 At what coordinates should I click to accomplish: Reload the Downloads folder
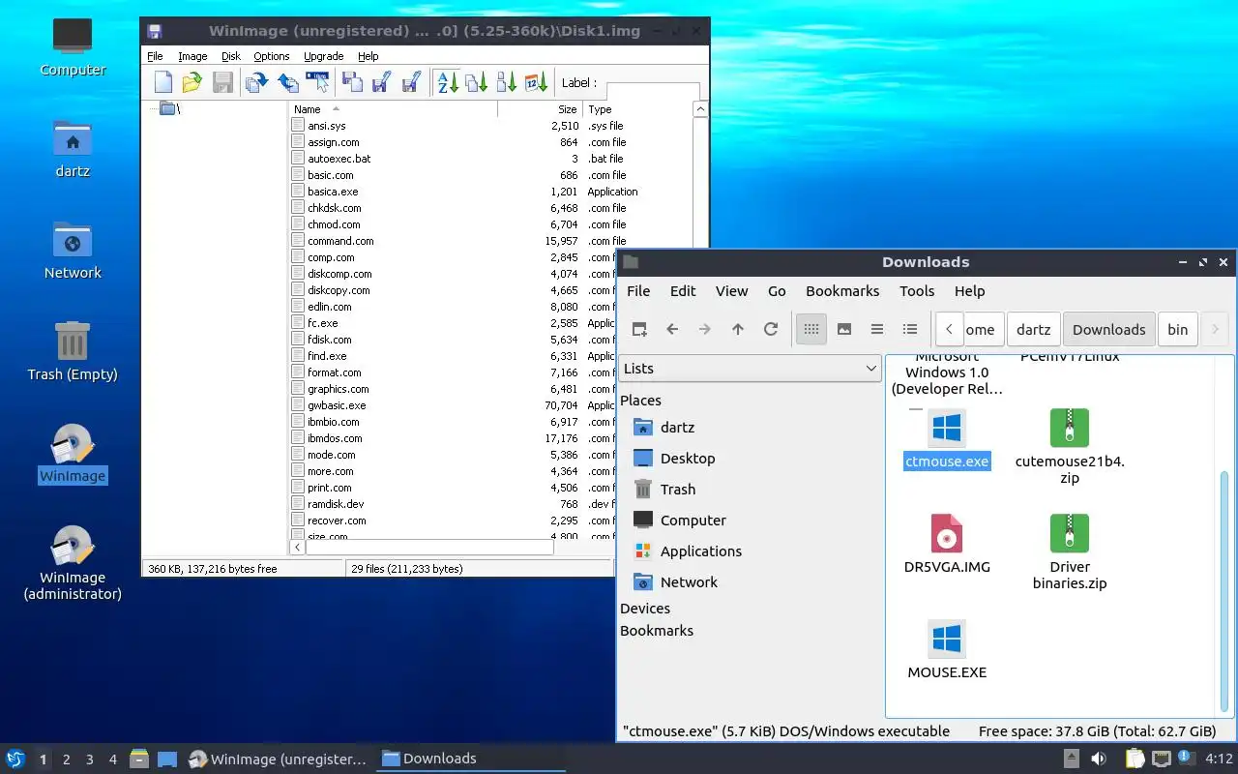[771, 329]
